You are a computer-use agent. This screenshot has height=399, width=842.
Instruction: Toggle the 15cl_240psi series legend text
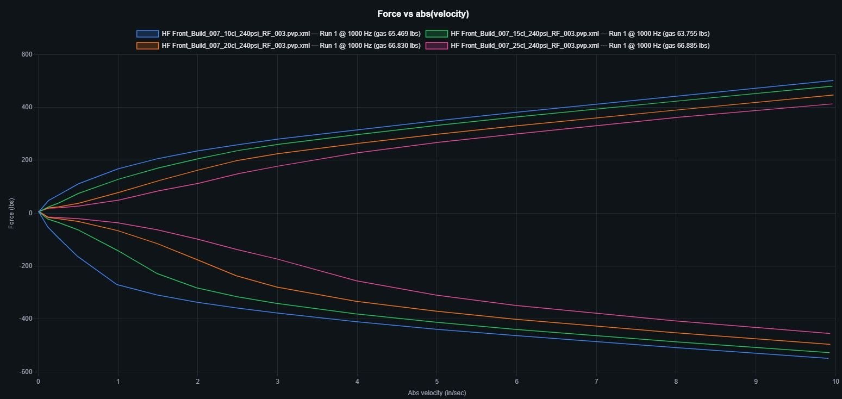pyautogui.click(x=580, y=34)
